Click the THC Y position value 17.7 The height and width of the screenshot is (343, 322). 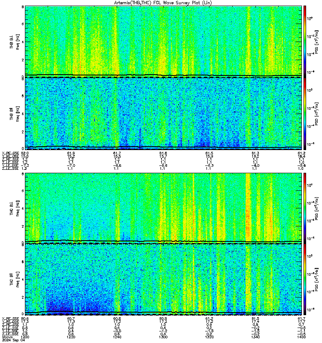[301, 322]
